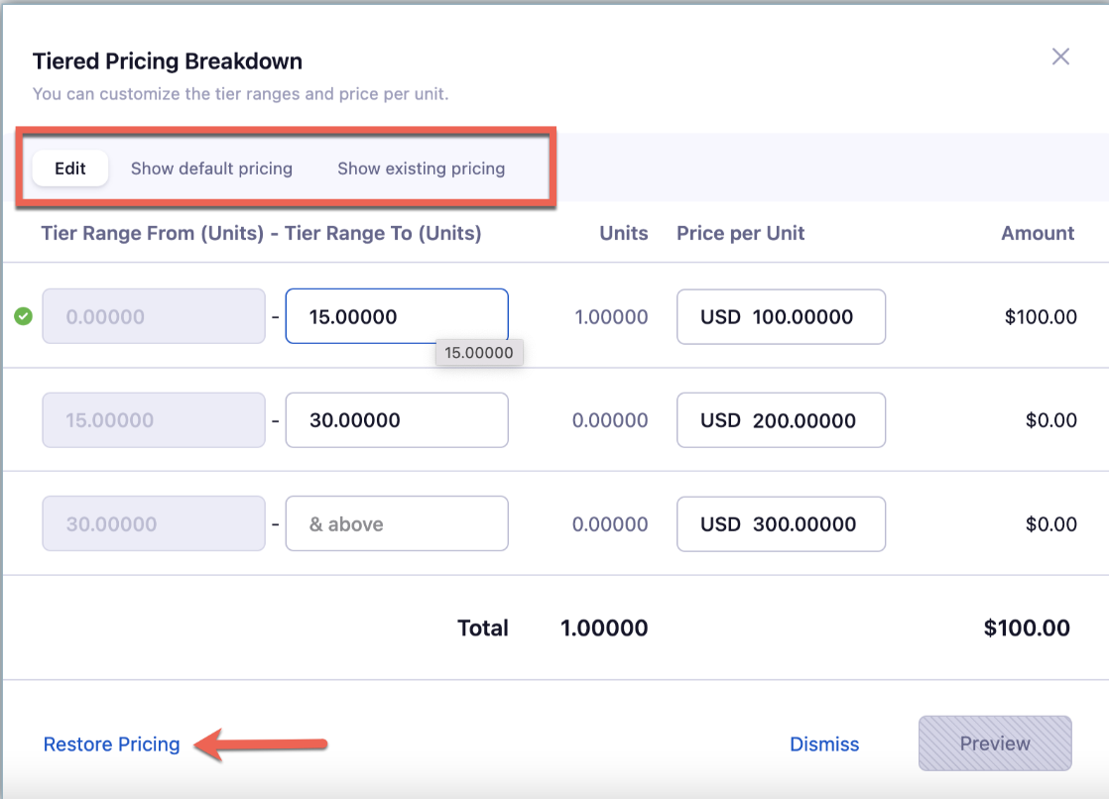Close the Tiered Pricing Breakdown dialog

click(1060, 57)
